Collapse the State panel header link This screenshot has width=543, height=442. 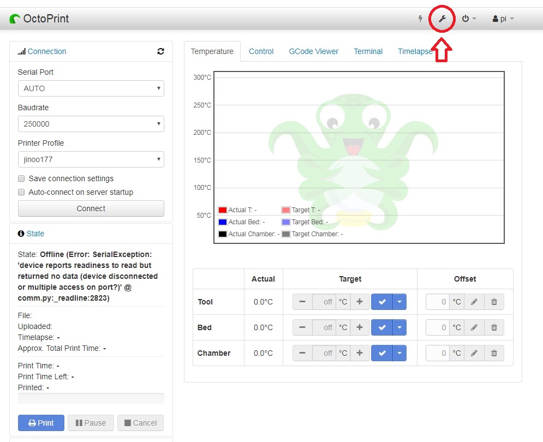tap(35, 234)
